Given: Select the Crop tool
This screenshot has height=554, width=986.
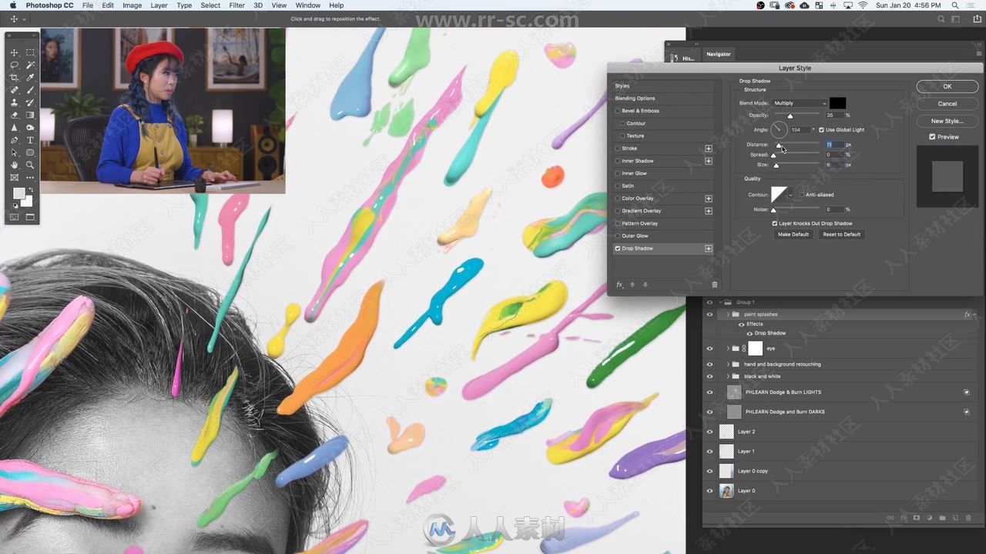Looking at the screenshot, I should tap(14, 78).
